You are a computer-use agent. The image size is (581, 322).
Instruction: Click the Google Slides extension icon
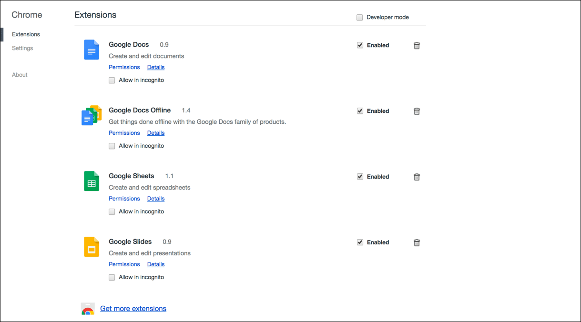coord(91,247)
